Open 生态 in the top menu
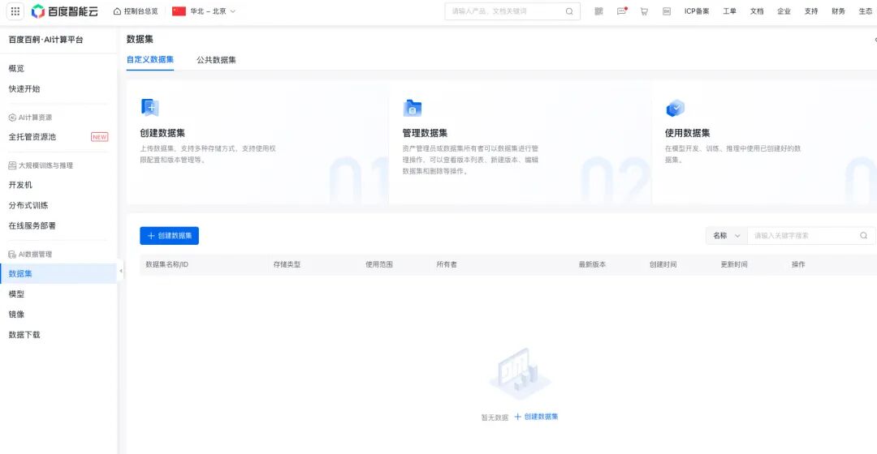The width and height of the screenshot is (877, 454). (866, 11)
